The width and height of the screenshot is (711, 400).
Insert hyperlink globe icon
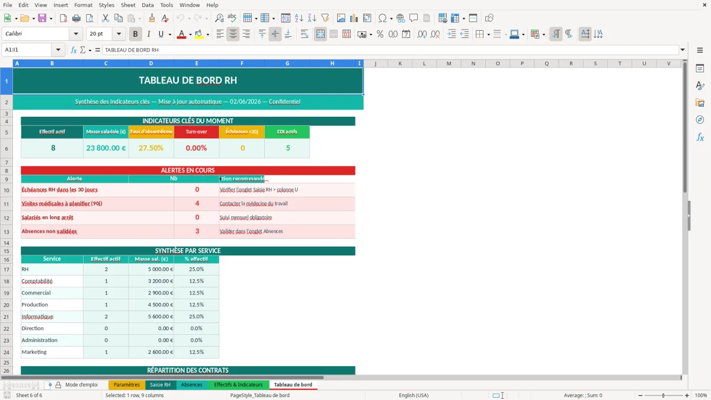tap(401, 18)
